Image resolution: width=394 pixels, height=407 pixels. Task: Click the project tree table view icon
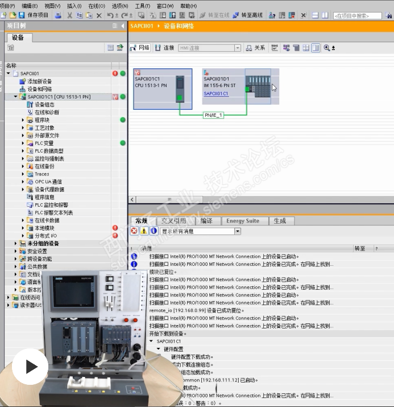coord(110,47)
